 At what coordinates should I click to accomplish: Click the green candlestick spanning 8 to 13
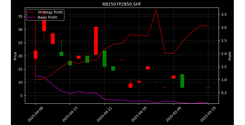point(182,81)
